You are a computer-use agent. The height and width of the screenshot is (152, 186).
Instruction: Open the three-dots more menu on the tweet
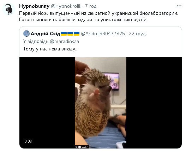point(179,6)
